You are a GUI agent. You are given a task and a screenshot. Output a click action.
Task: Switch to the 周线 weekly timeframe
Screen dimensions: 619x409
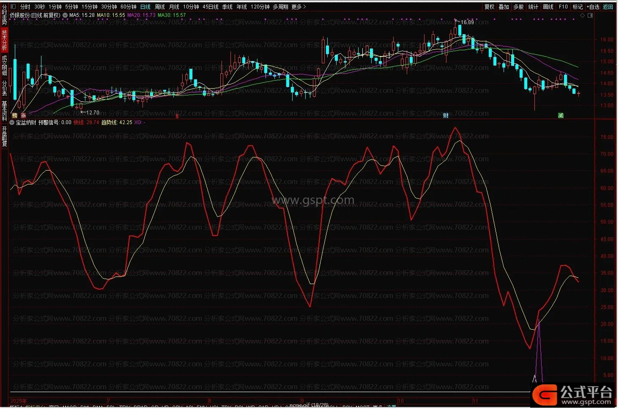coord(160,7)
